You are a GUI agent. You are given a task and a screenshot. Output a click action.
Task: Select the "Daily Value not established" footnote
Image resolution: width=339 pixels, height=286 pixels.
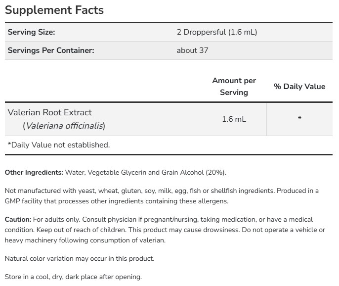point(59,145)
